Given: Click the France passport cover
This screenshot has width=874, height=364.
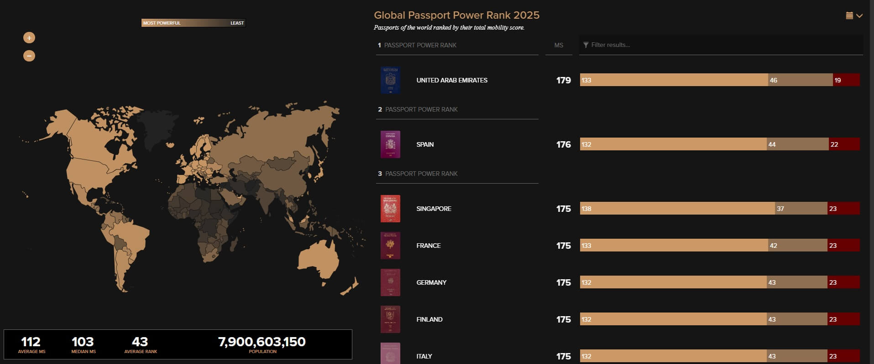Looking at the screenshot, I should (390, 246).
